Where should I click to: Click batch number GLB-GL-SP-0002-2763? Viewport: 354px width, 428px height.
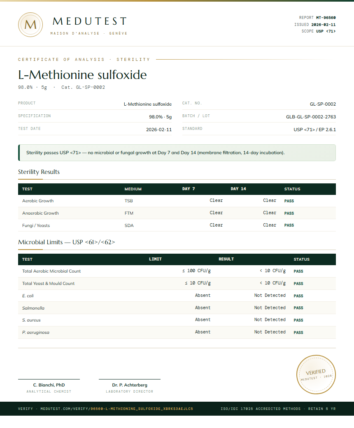[311, 117]
